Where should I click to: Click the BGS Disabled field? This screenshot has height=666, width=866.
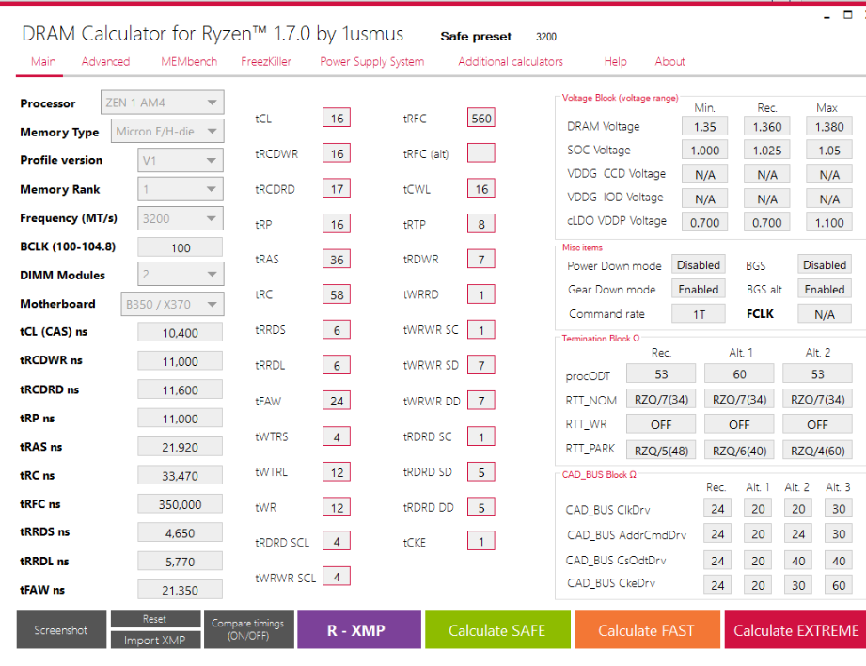click(x=824, y=264)
